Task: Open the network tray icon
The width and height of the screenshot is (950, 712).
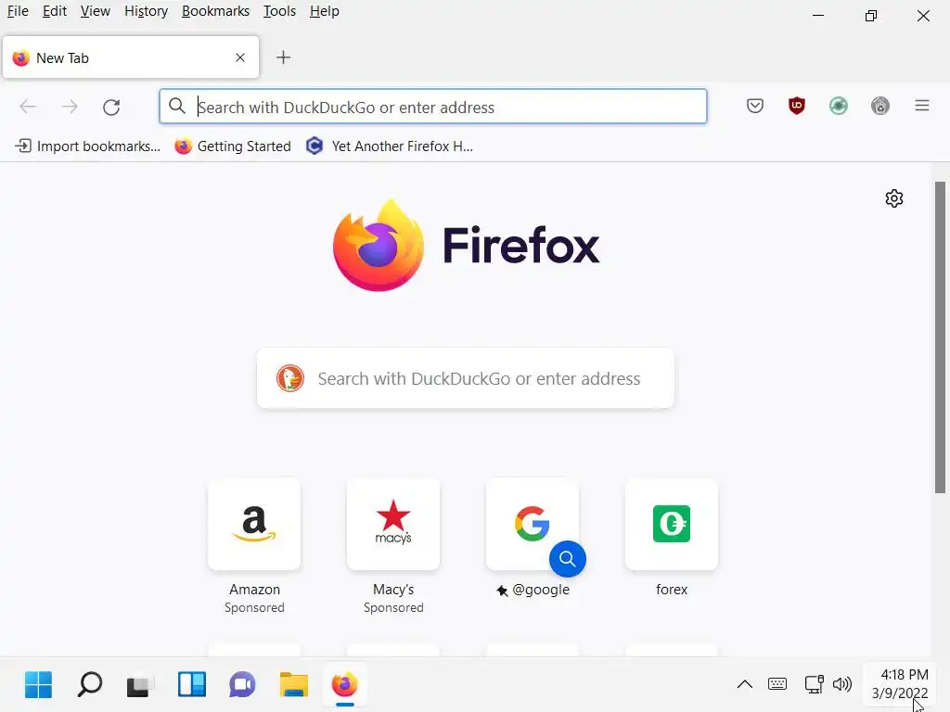Action: click(814, 684)
